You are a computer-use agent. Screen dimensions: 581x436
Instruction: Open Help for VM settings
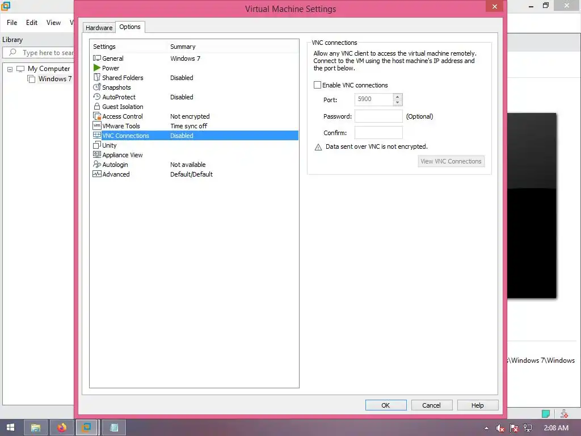pyautogui.click(x=478, y=405)
